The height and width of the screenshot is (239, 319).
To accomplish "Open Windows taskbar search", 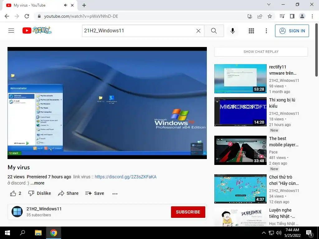I will (x=22, y=233).
